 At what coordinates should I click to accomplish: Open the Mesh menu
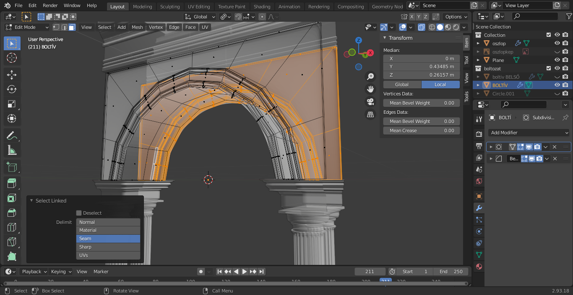coord(137,27)
